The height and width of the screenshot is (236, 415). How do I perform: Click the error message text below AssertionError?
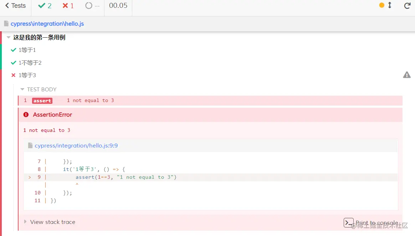(x=47, y=130)
